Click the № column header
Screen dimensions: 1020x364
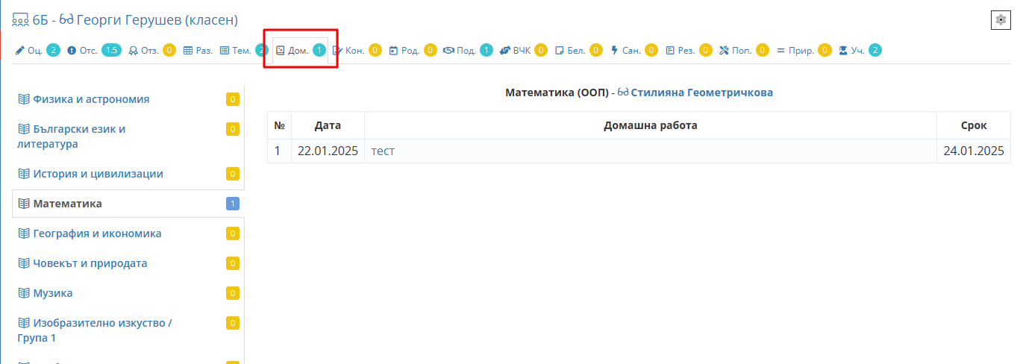(x=280, y=125)
